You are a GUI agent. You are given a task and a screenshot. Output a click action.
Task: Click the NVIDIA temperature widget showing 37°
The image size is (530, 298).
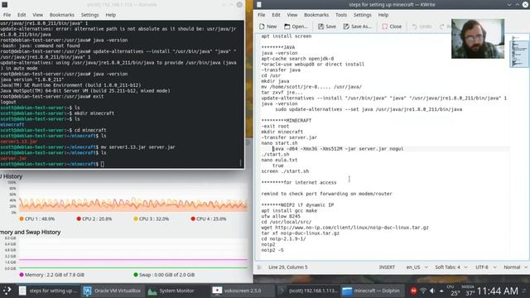tap(468, 291)
